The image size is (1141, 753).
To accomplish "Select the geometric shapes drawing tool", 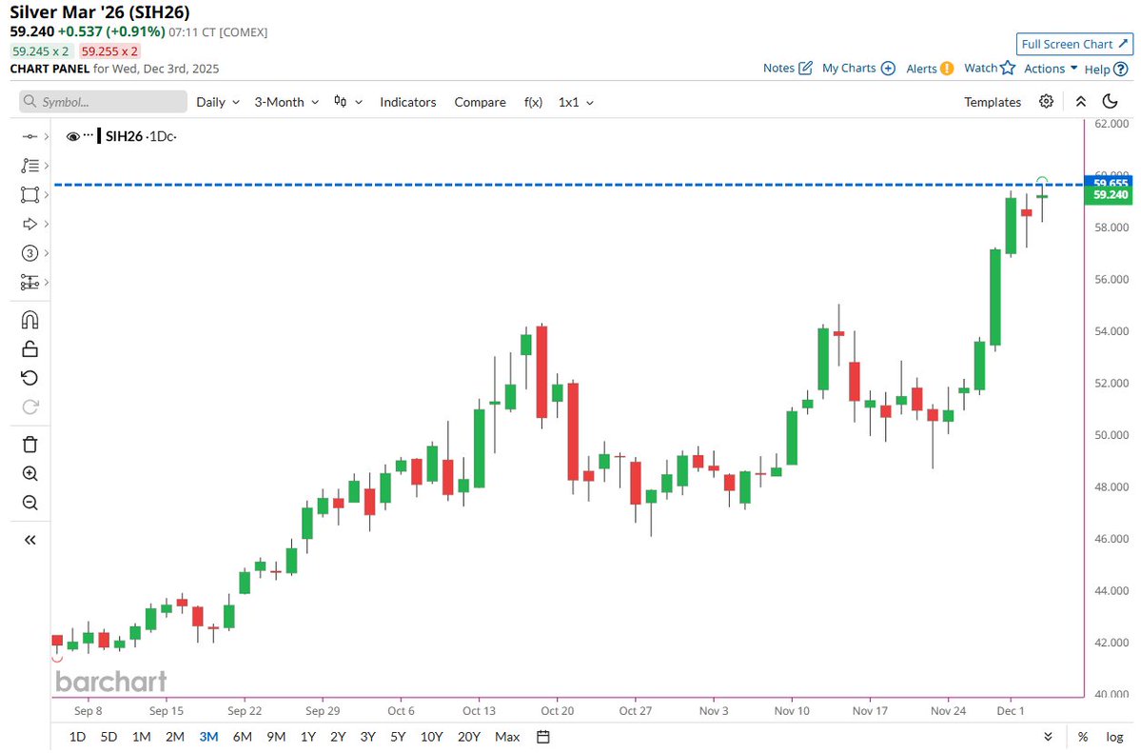I will click(30, 194).
